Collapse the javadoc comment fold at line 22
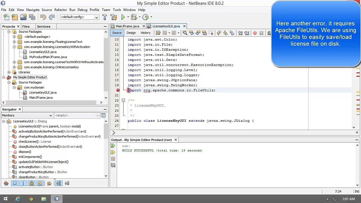Screen dimensions: 361x203 (123, 100)
